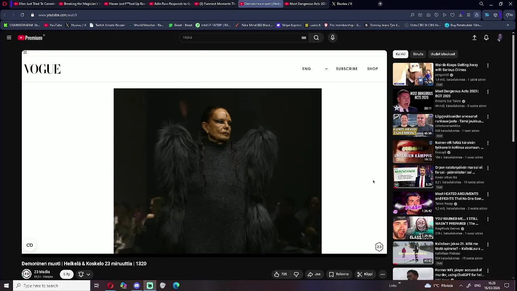Switch to Ellen Just Tried To Comeback tab
This screenshot has height=291, width=517.
(34, 4)
